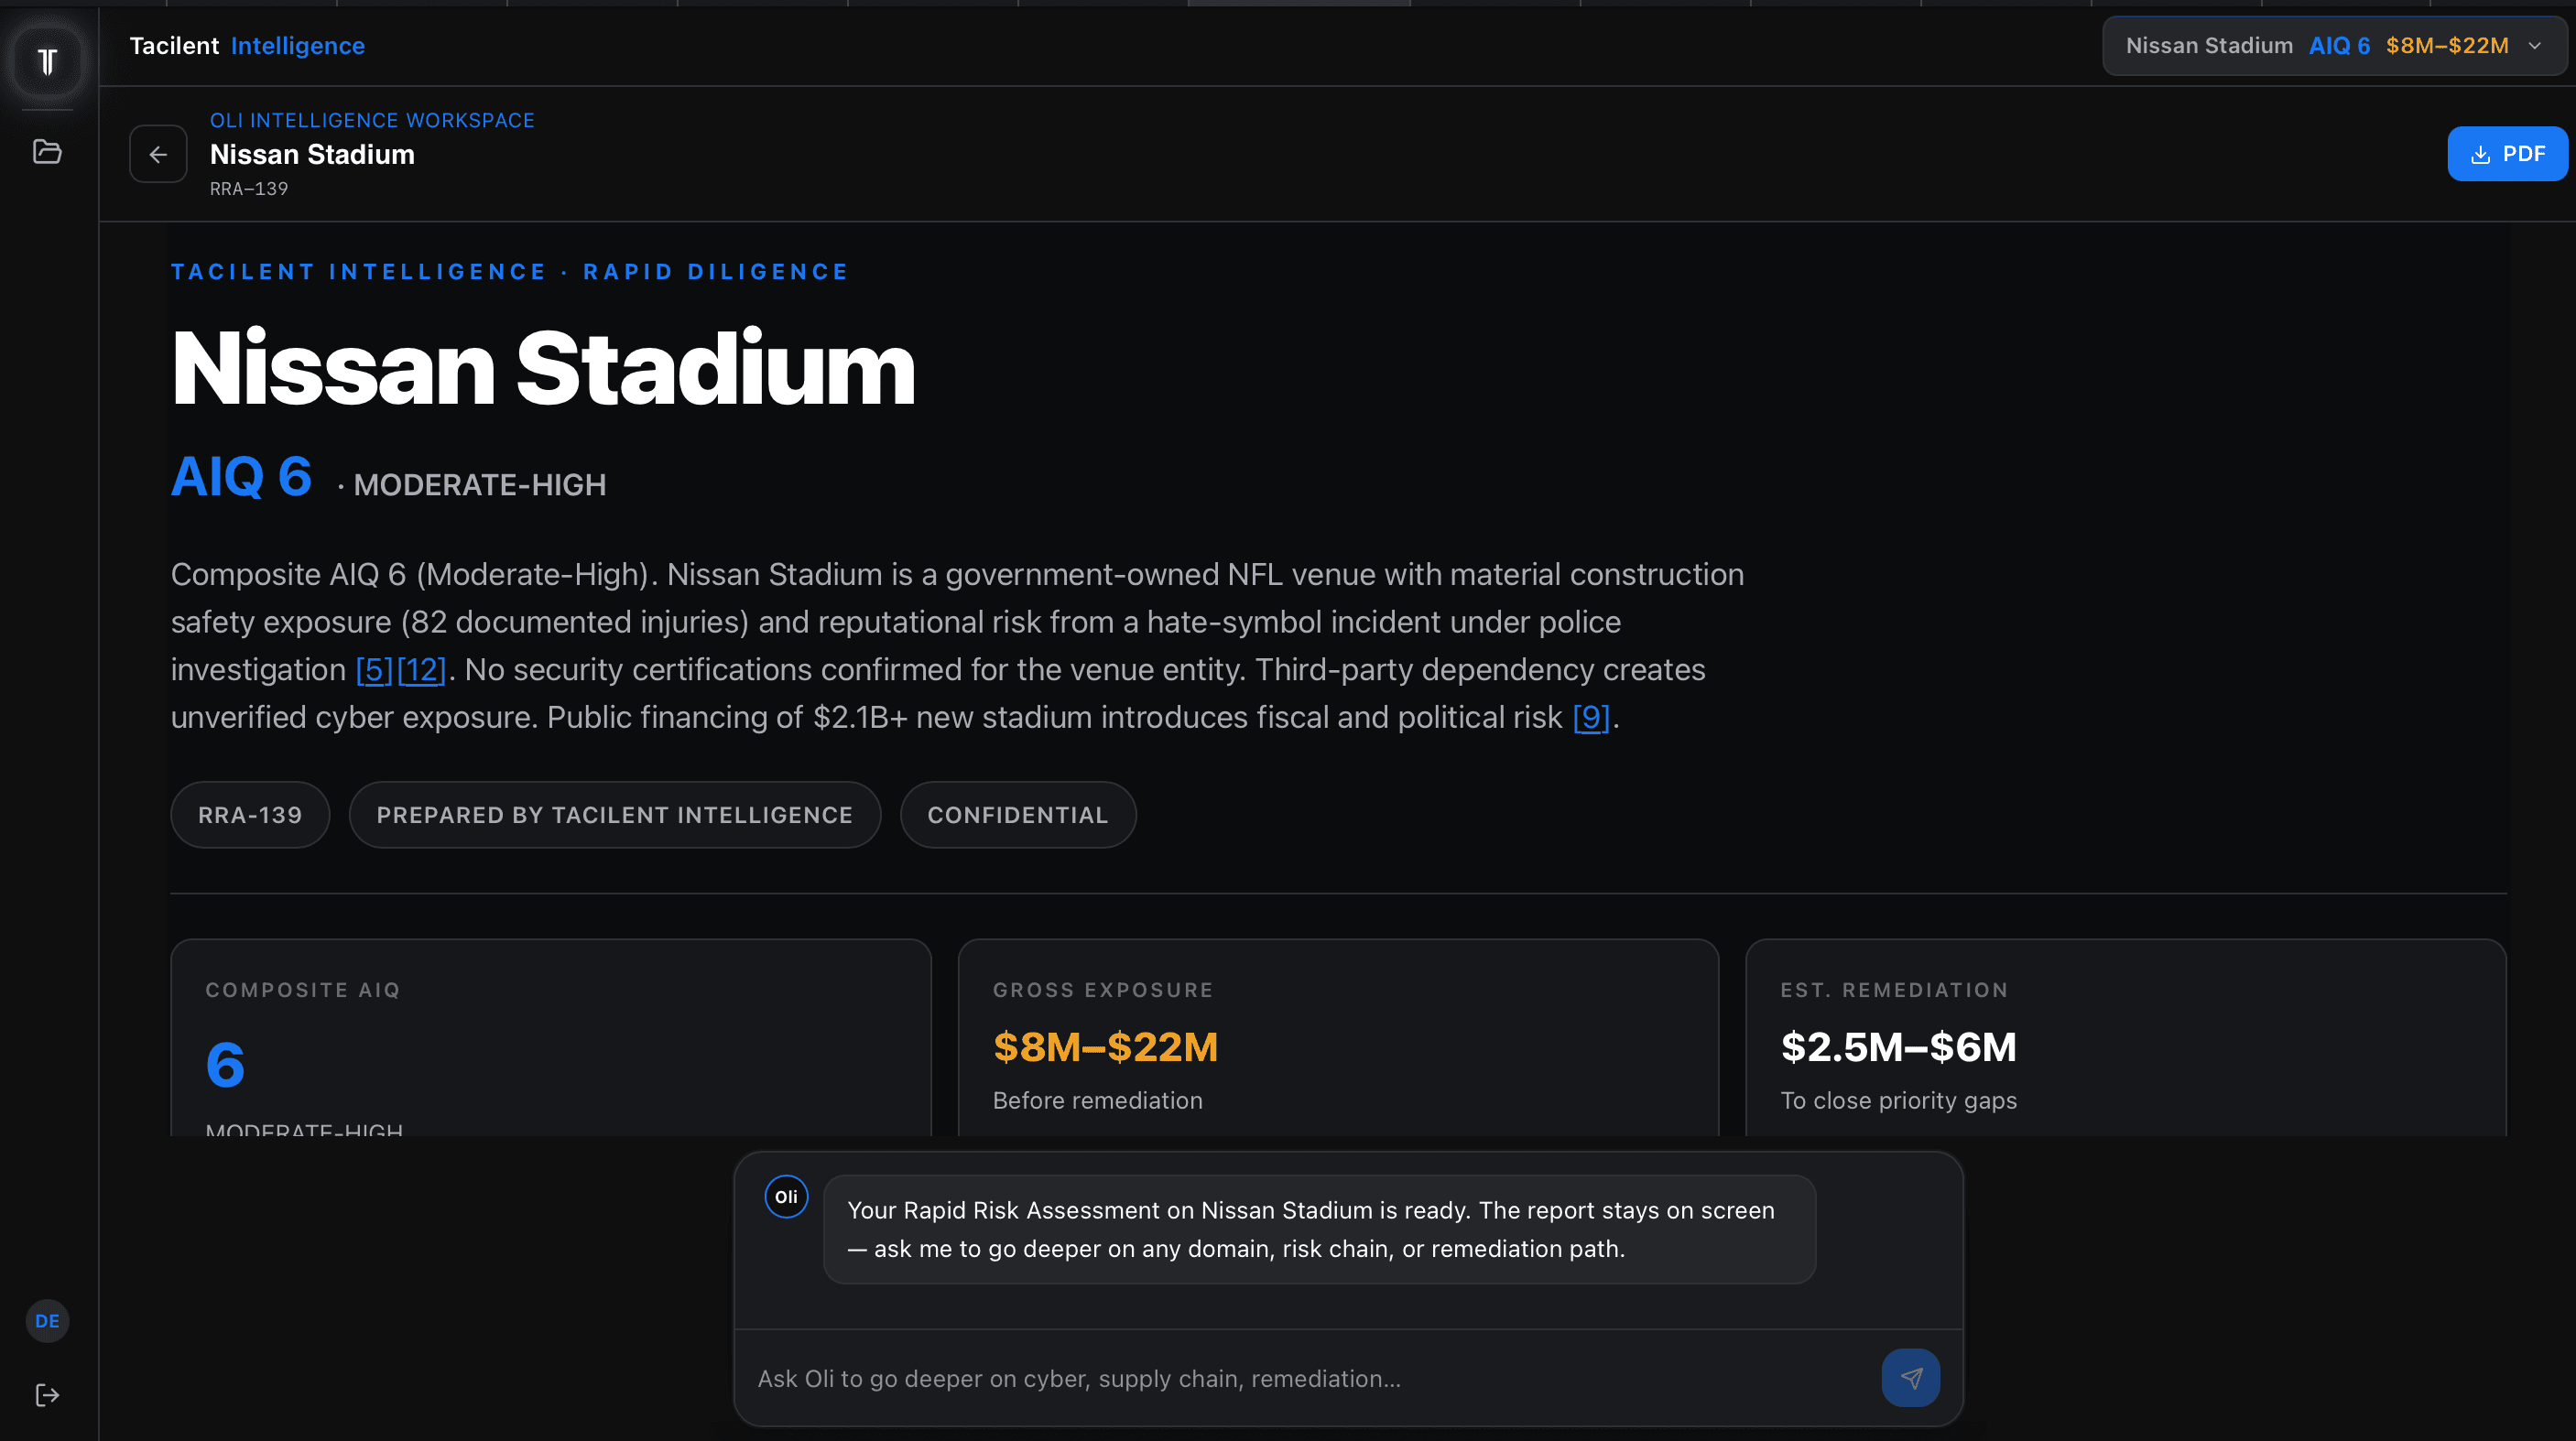Click the $8M–$22M gross exposure value
Screen dimensions: 2576x1441
pyautogui.click(x=1105, y=1047)
